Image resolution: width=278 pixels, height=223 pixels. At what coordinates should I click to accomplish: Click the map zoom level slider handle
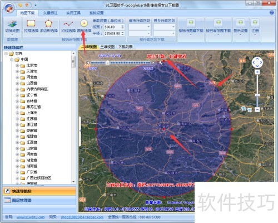click(x=257, y=95)
